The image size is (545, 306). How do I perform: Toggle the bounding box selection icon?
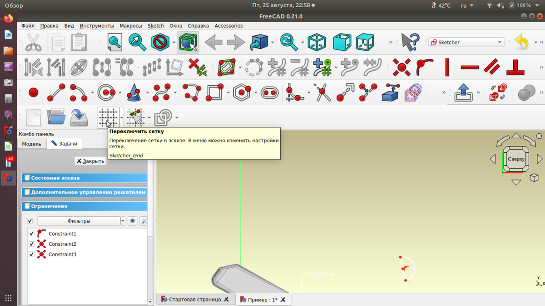click(188, 43)
